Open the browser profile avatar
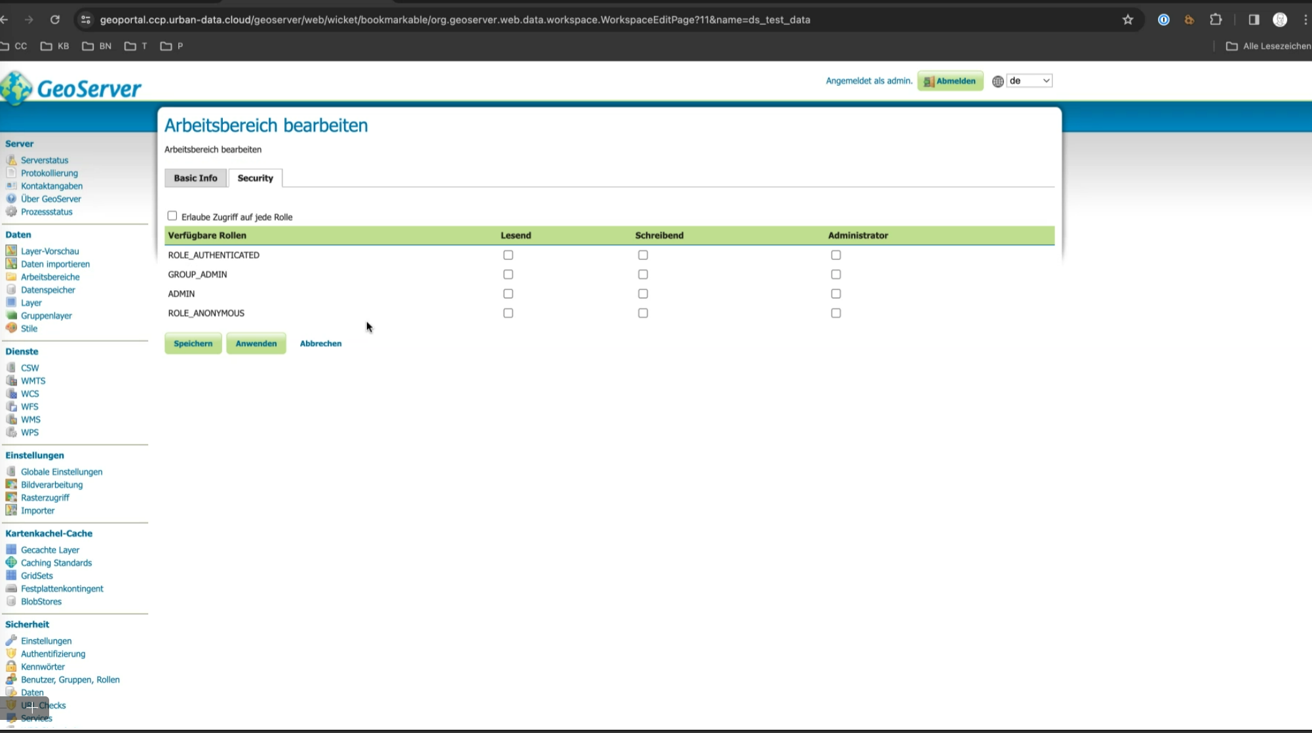 pos(1280,20)
